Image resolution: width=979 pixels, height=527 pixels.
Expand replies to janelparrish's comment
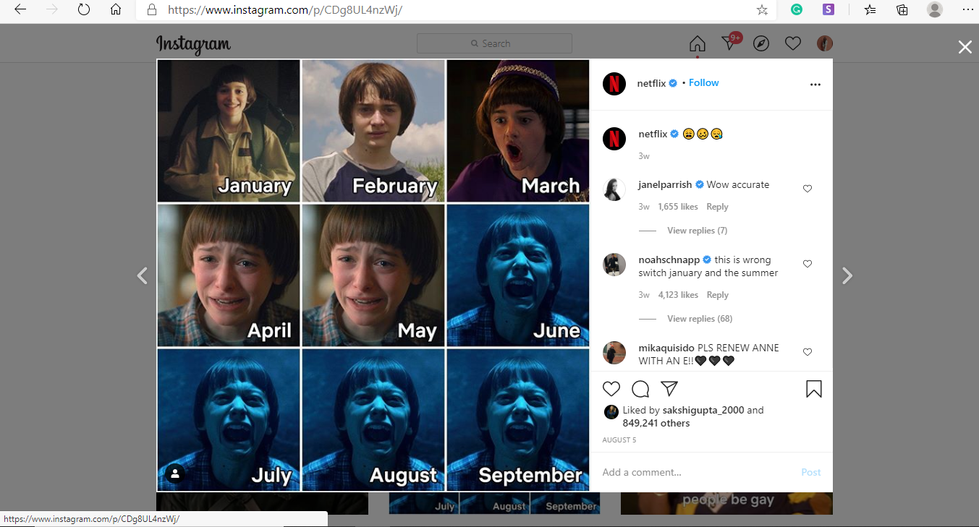697,231
